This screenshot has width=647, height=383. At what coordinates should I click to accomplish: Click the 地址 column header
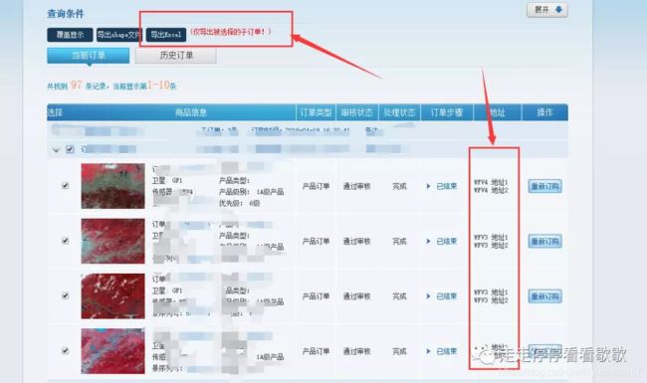tap(498, 112)
